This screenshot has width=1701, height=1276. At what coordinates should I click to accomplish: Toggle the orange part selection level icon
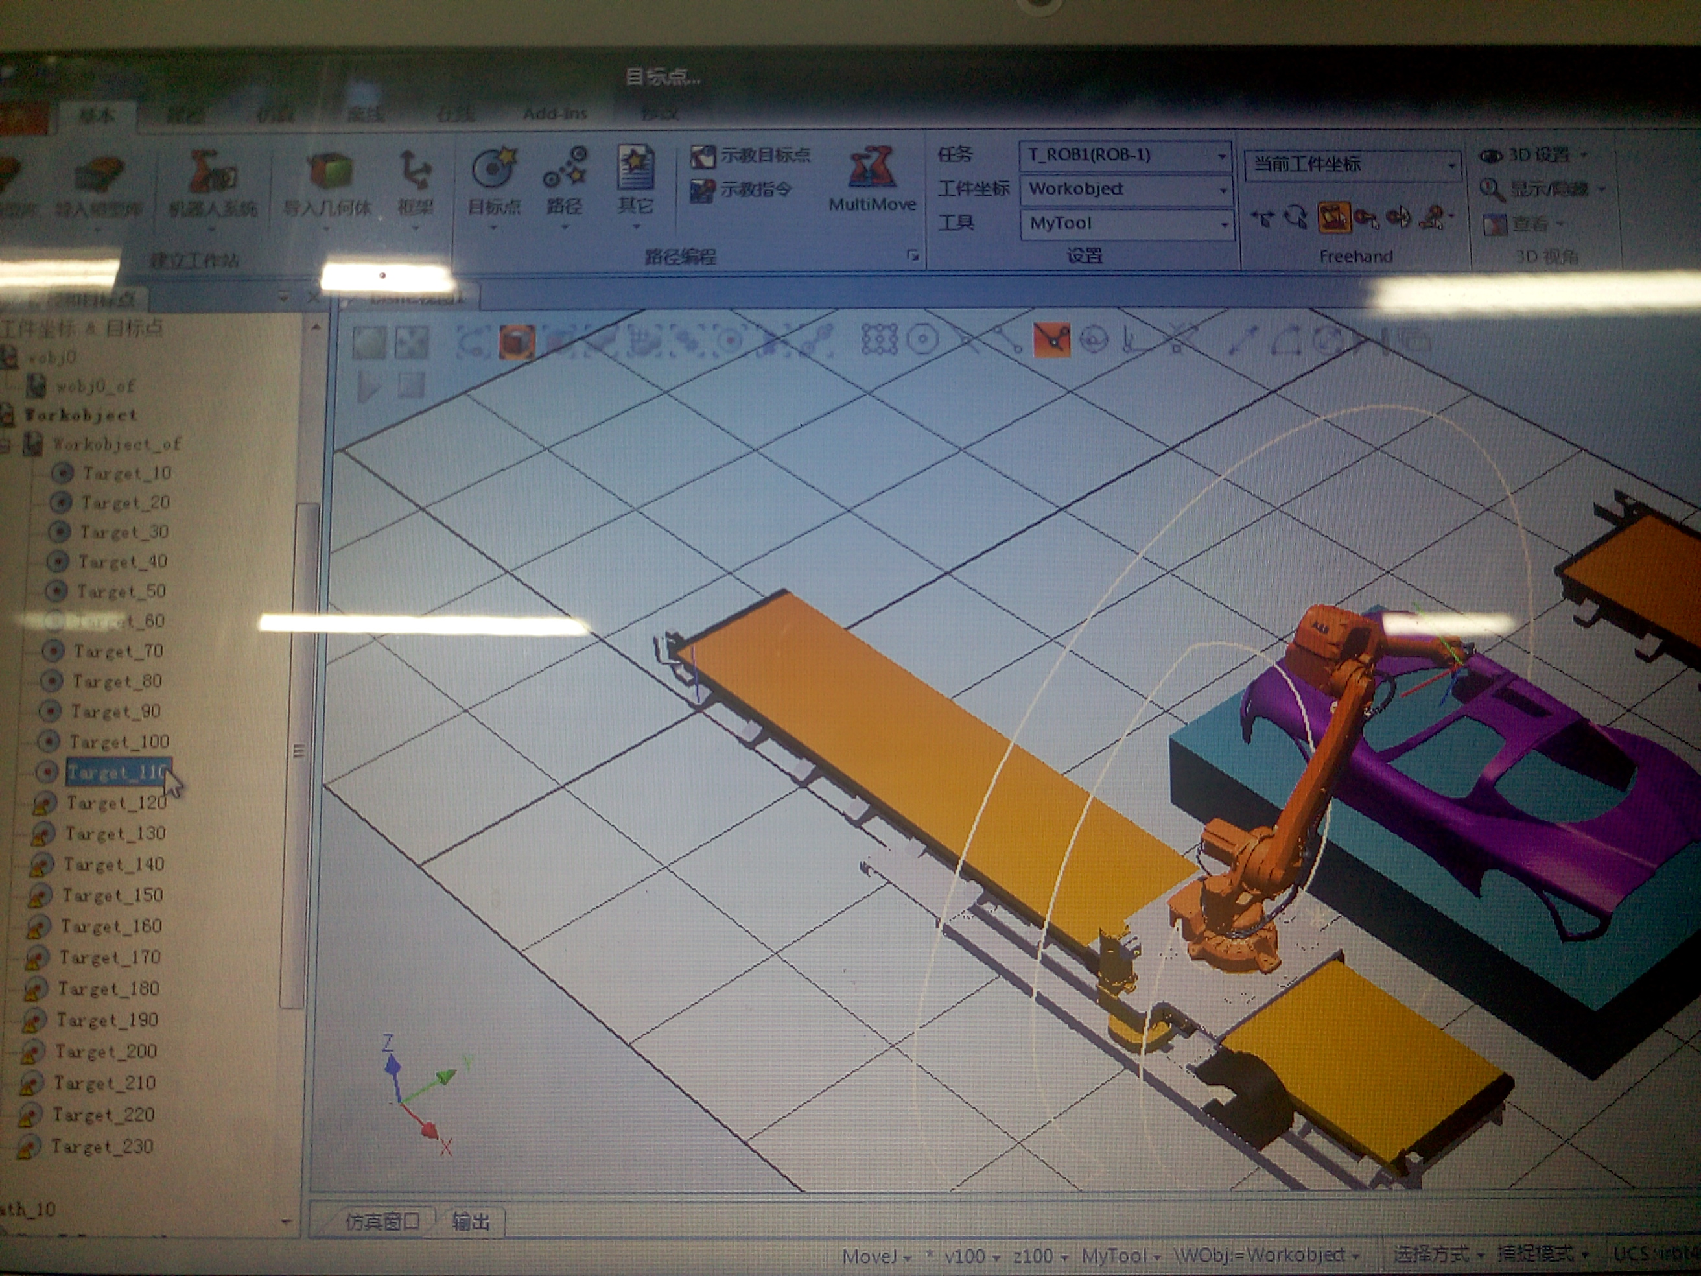click(516, 342)
